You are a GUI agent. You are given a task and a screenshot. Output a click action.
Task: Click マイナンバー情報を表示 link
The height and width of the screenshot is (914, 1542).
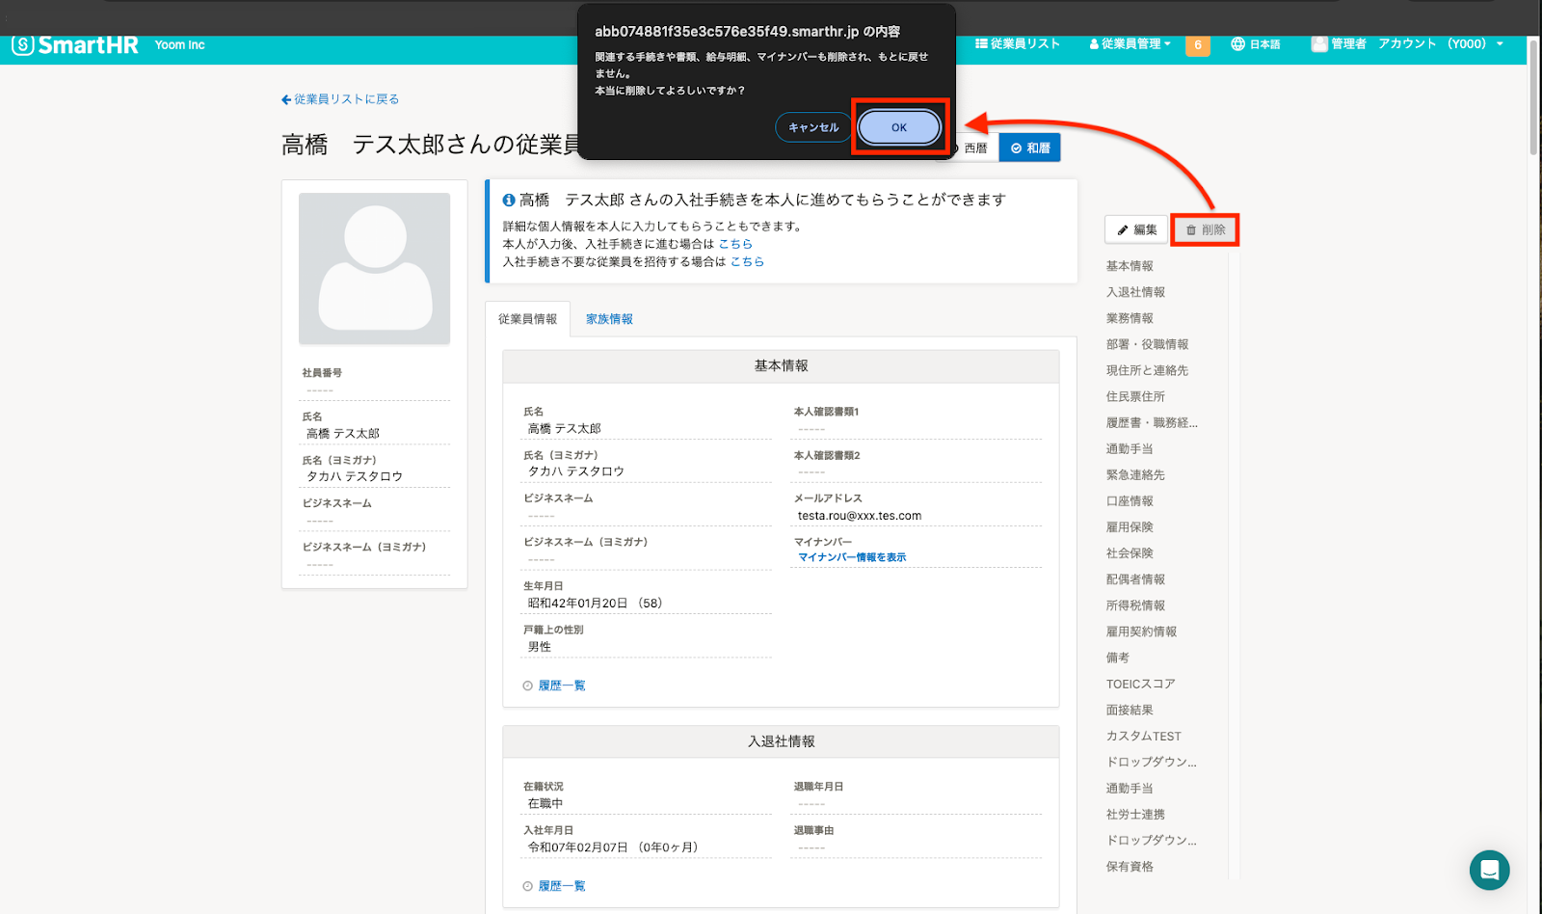852,557
